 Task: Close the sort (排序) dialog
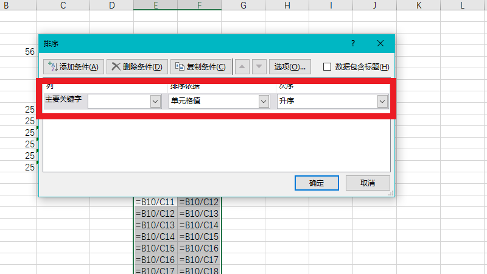[x=380, y=44]
